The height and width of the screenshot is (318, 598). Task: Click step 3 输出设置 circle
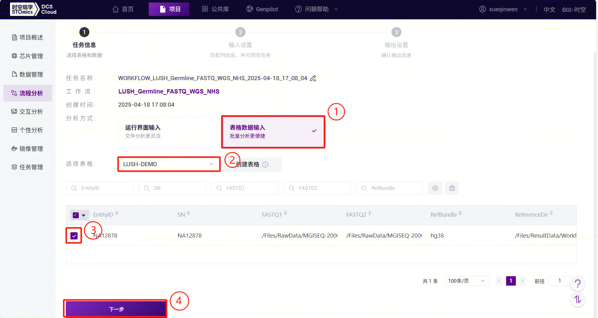(396, 32)
